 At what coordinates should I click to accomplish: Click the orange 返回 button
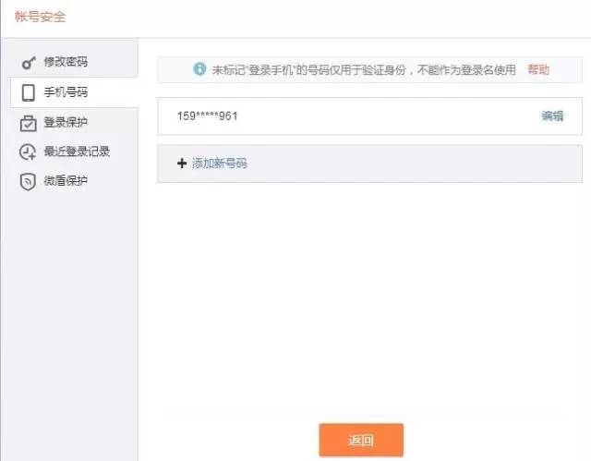click(361, 440)
